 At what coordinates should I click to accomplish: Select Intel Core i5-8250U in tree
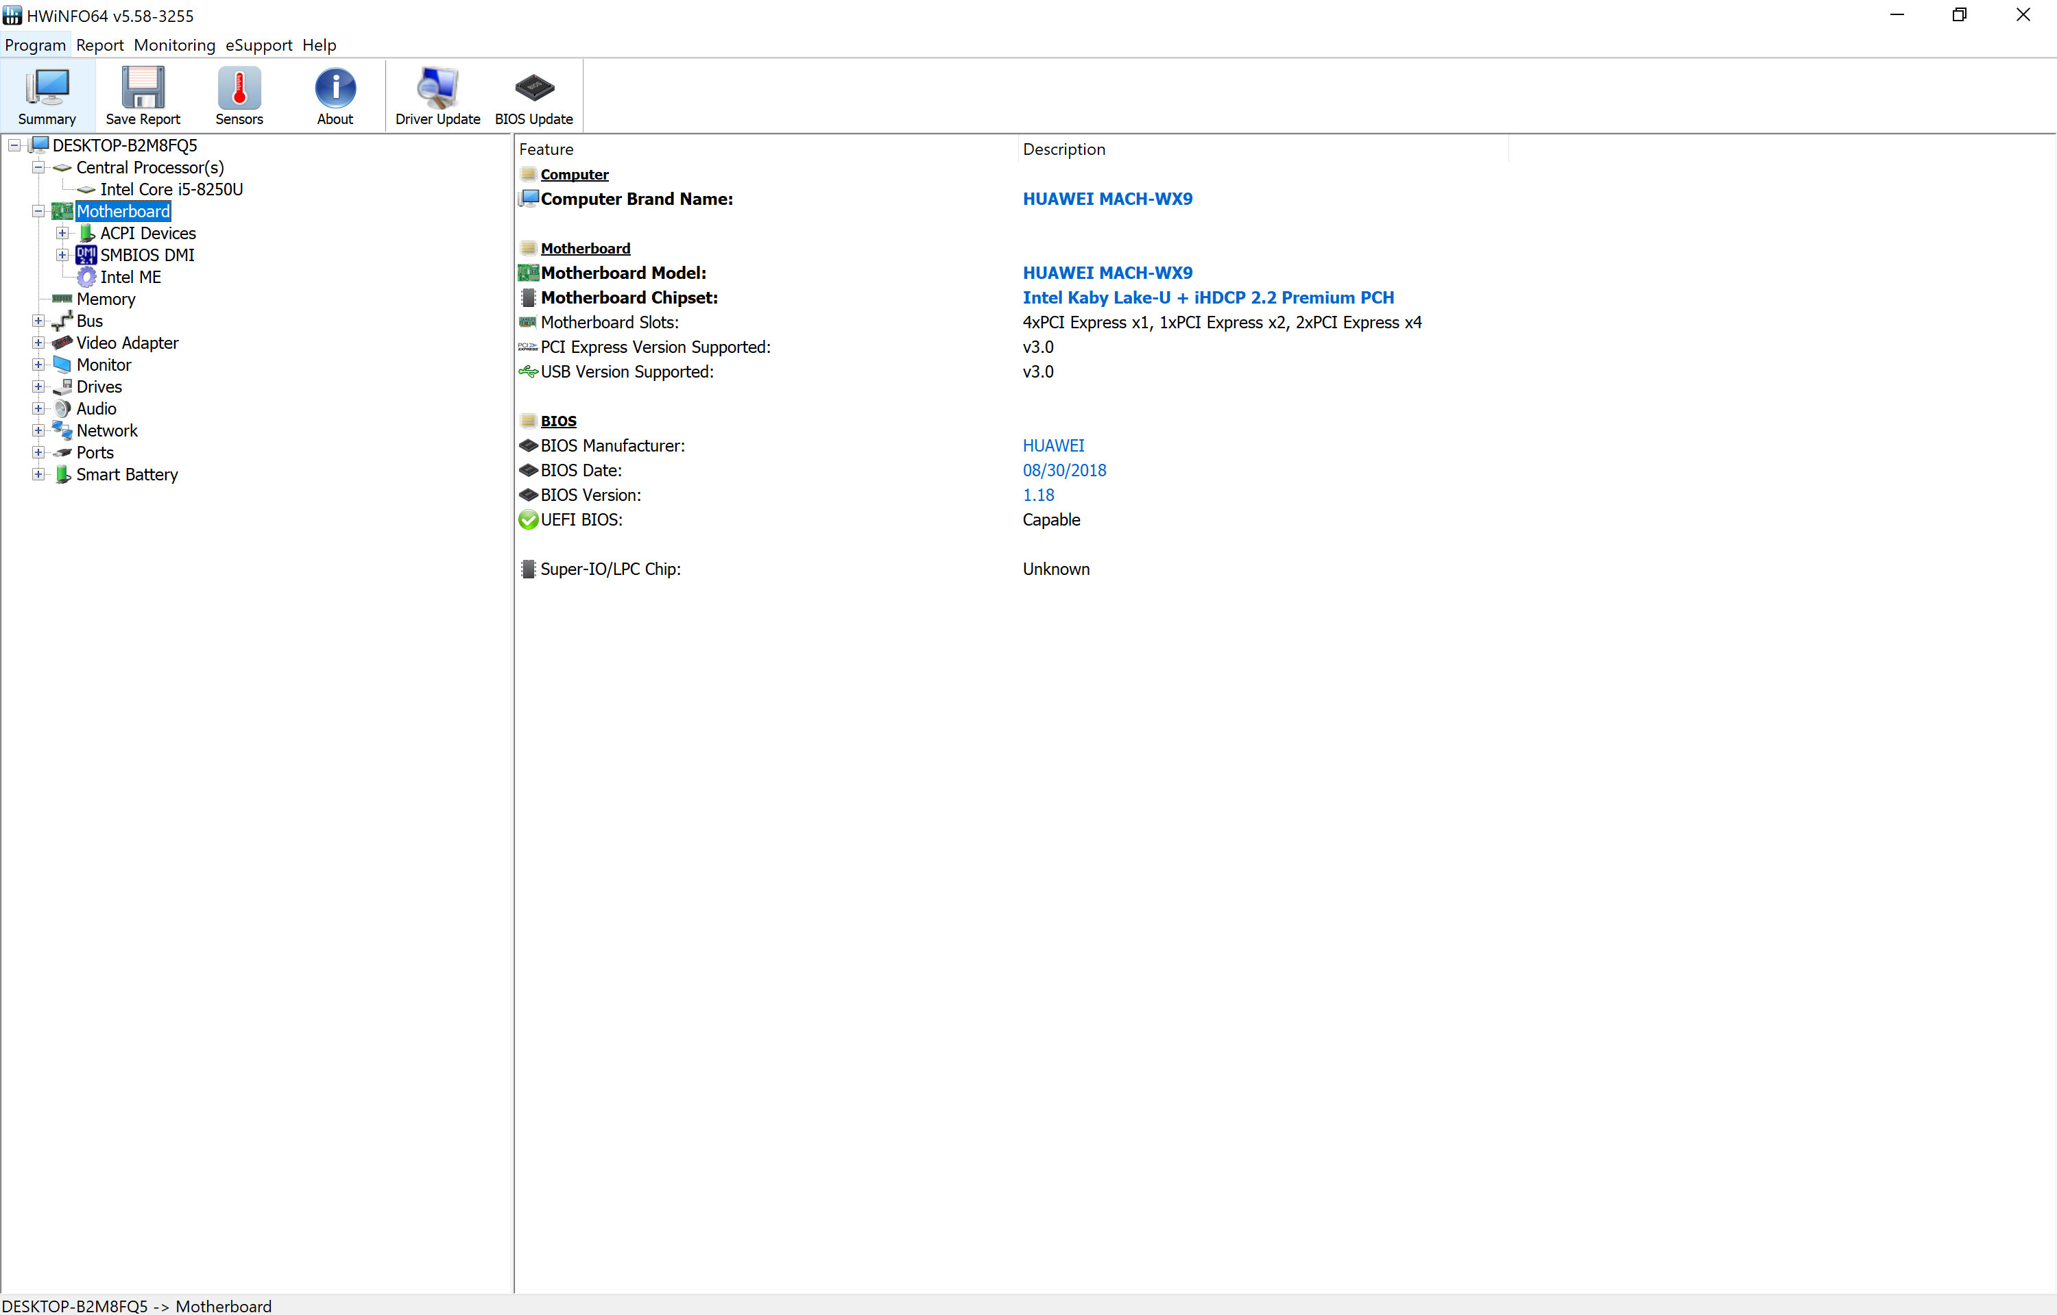tap(171, 190)
